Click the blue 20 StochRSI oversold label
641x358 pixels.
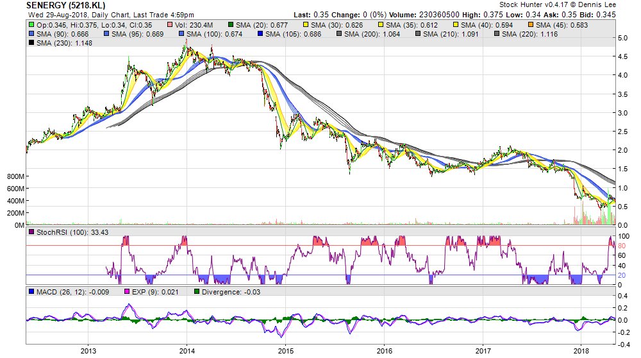click(x=622, y=275)
